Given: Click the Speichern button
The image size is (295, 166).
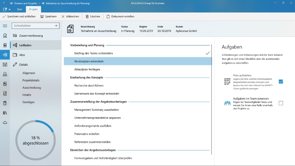Looking at the screenshot, I should click(x=48, y=16).
